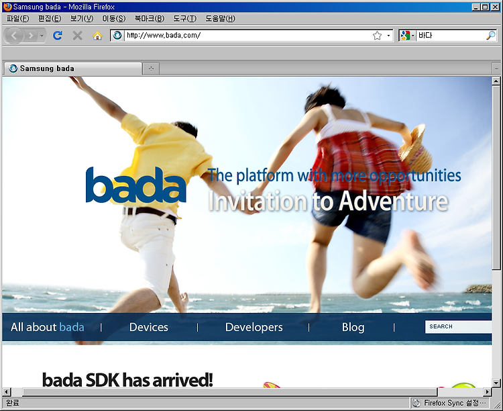503x411 pixels.
Task: Click the site favicon in address bar
Action: [x=117, y=35]
